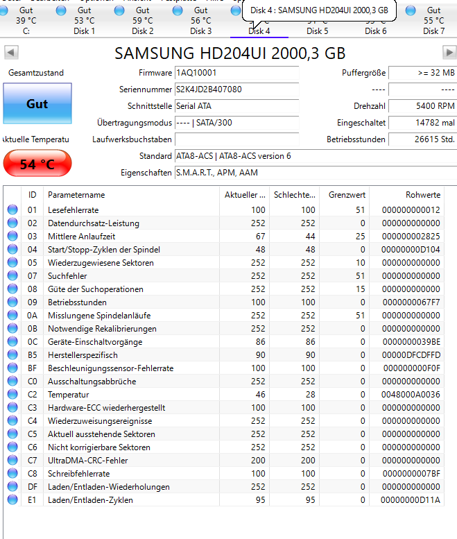Click status icon for Lesefehlerrate row
This screenshot has height=539, width=457.
(12, 209)
